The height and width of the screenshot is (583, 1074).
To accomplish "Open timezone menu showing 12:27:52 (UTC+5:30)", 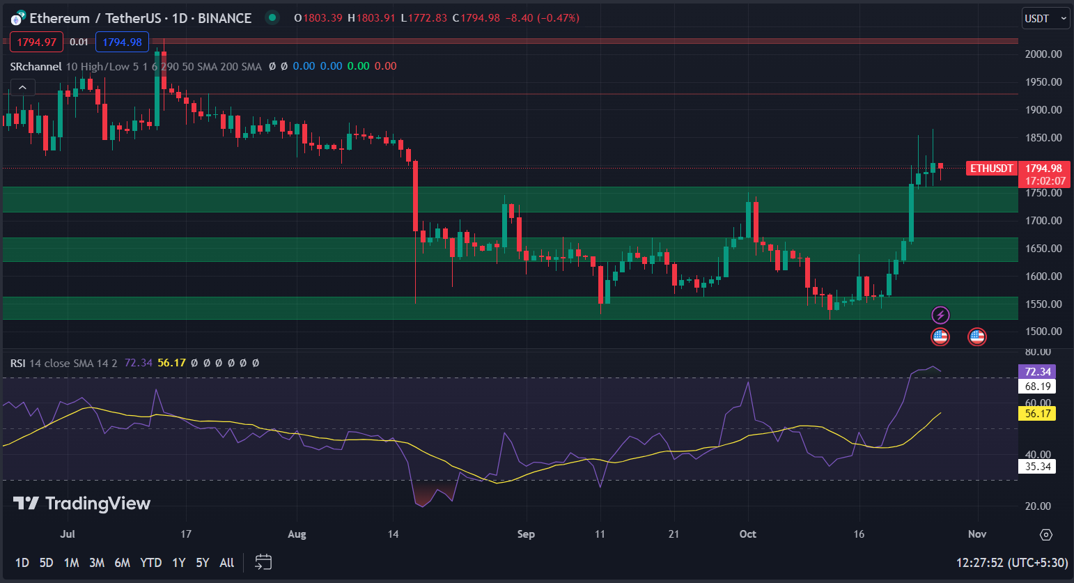I will pyautogui.click(x=1012, y=562).
